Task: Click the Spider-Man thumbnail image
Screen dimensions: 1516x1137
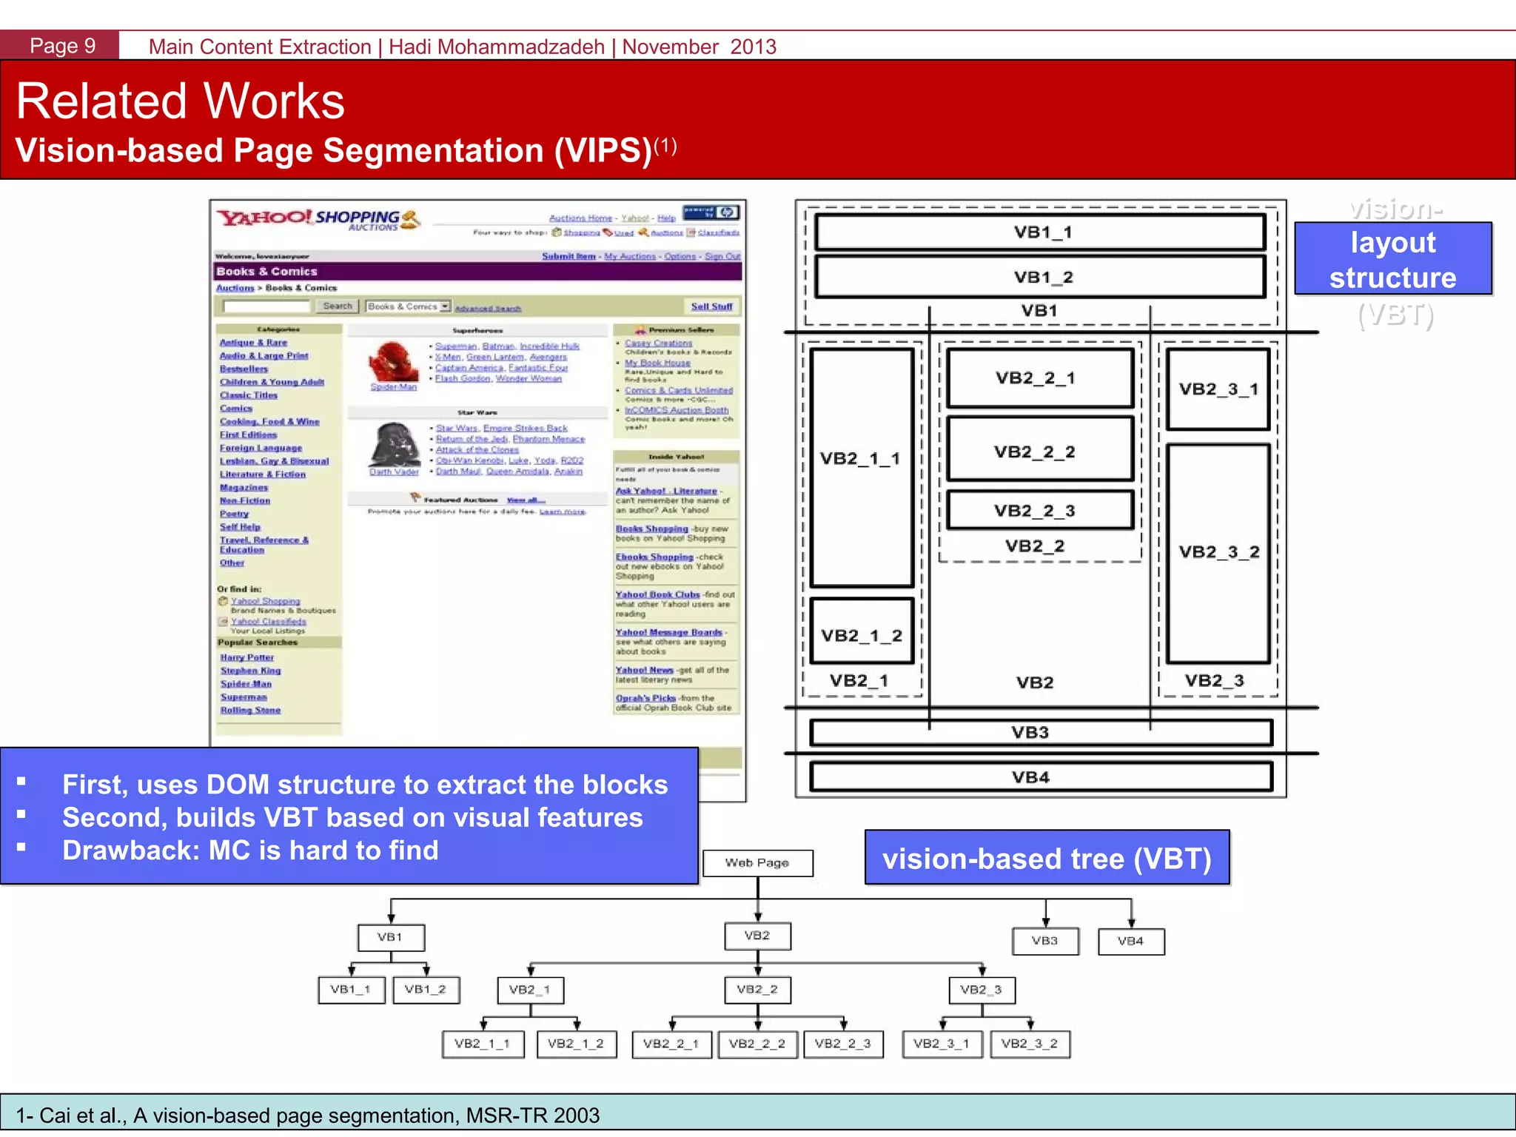Action: 393,361
